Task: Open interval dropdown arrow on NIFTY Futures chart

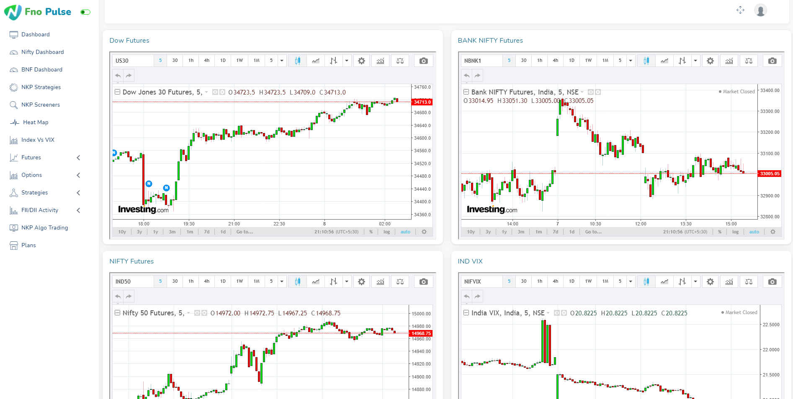Action: tap(282, 281)
